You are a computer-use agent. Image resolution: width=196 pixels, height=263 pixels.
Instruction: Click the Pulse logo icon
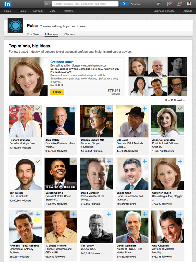click(x=16, y=26)
